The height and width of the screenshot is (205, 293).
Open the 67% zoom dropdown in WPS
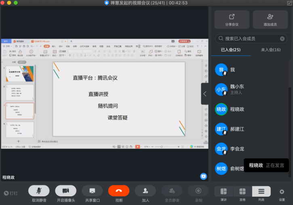[147, 147]
